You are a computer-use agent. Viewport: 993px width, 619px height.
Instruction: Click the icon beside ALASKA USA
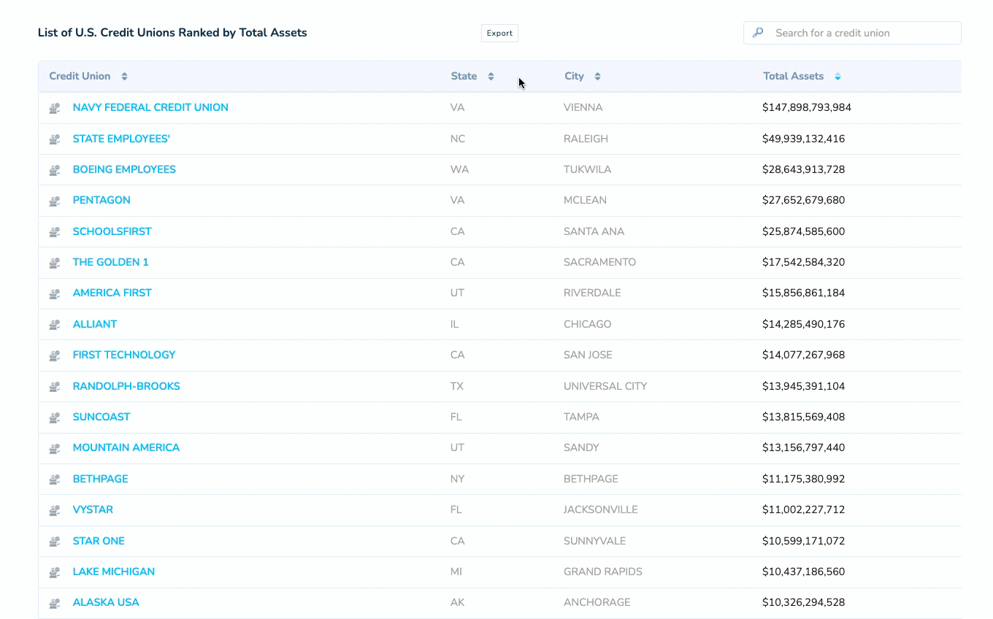coord(55,603)
